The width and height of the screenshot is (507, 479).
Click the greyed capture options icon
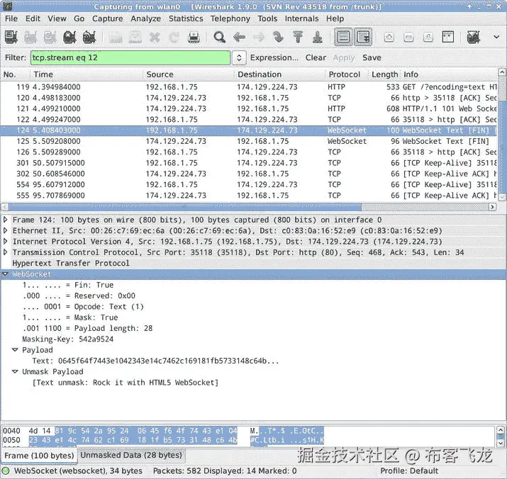pyautogui.click(x=30, y=37)
